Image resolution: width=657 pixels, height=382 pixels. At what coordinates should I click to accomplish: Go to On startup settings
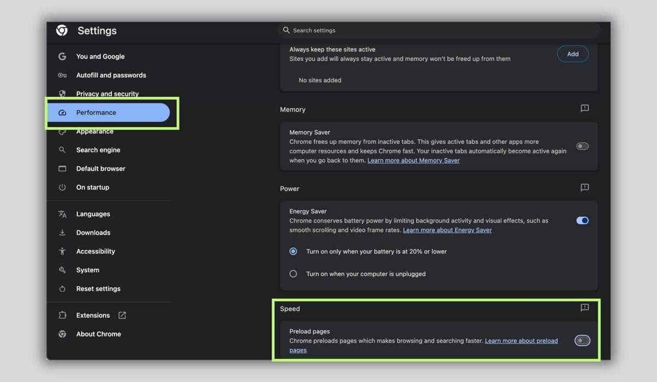93,187
